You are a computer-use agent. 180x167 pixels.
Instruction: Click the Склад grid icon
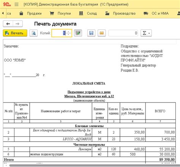coord(81,13)
